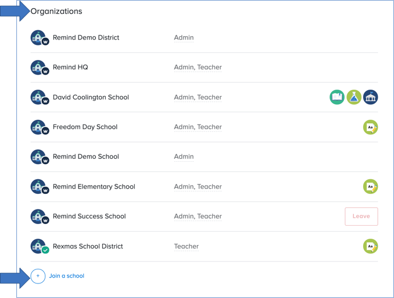The width and height of the screenshot is (394, 298).
Task: Click Admin, Teacher role for Freedom Day School
Action: click(x=198, y=127)
